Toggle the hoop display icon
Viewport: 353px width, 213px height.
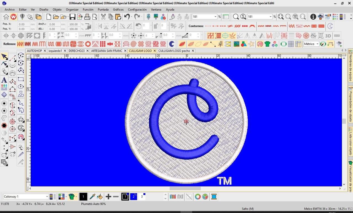click(284, 44)
